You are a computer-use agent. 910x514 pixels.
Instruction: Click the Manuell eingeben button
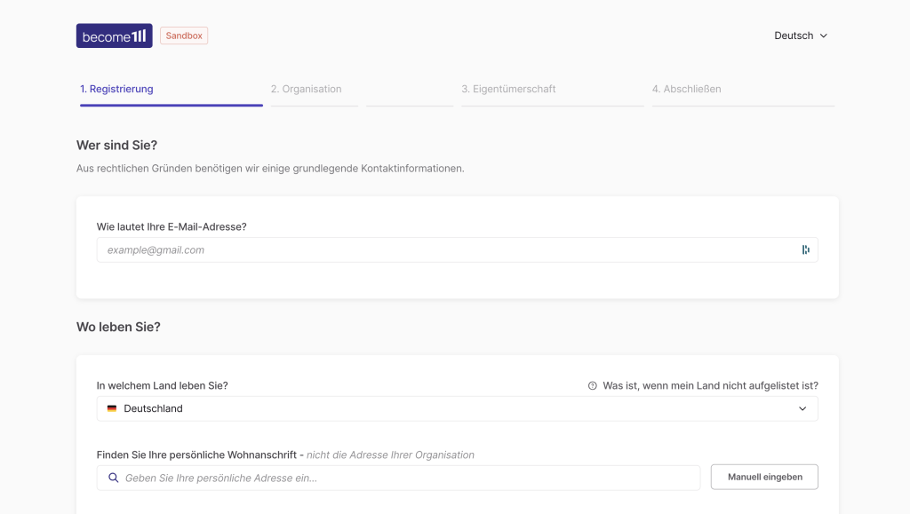[764, 477]
